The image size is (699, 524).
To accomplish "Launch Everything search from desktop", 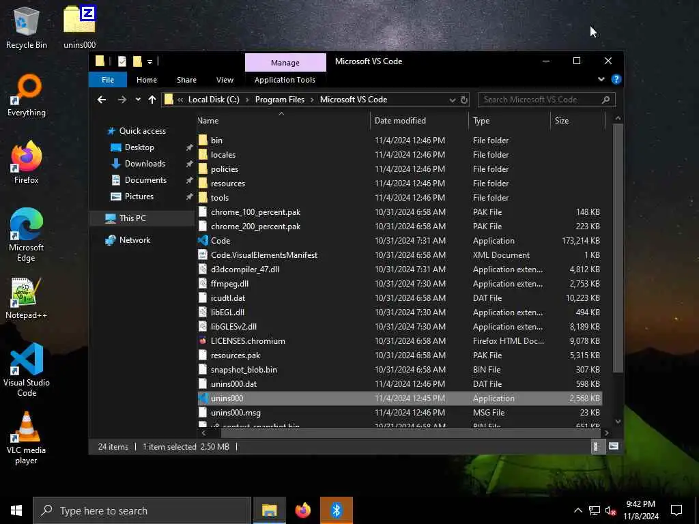I will pyautogui.click(x=27, y=96).
